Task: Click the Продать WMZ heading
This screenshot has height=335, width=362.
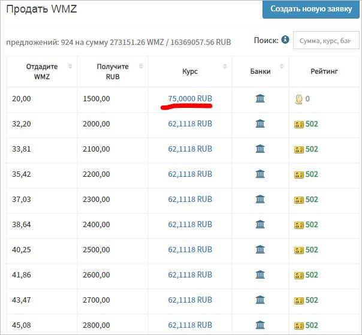Action: pyautogui.click(x=41, y=9)
